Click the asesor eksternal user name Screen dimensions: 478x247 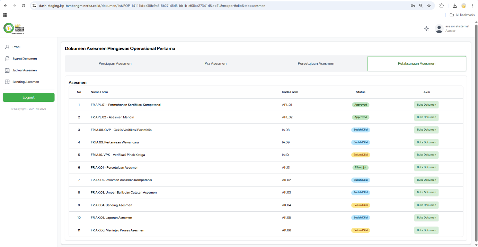(457, 26)
